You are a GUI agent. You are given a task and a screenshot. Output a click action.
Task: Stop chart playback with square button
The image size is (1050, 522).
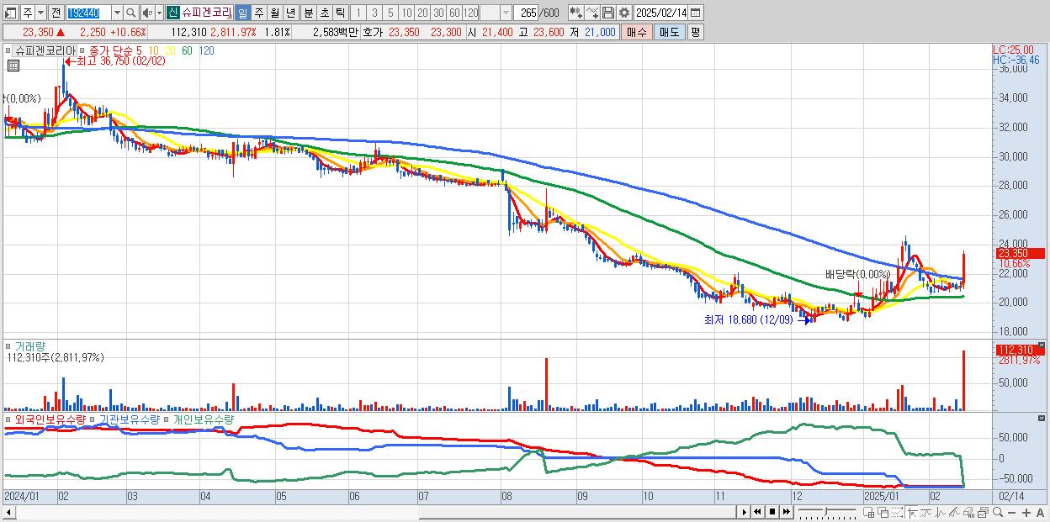coord(772,512)
